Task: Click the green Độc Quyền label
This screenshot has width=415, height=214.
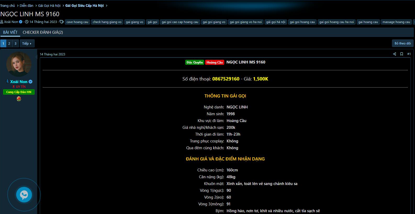Action: [194, 62]
